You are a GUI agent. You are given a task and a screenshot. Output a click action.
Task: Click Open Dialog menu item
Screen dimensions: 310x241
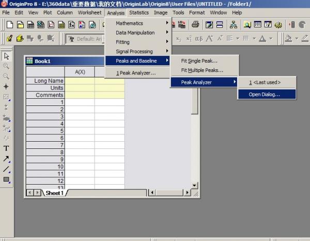pos(267,95)
